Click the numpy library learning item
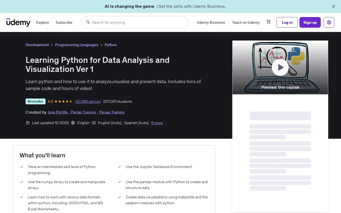This screenshot has width=341, height=213. point(67,185)
